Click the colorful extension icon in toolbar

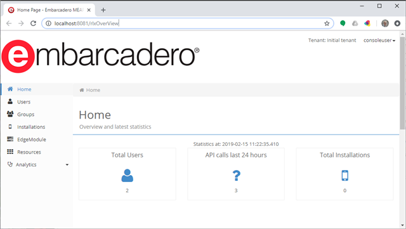[x=367, y=23]
